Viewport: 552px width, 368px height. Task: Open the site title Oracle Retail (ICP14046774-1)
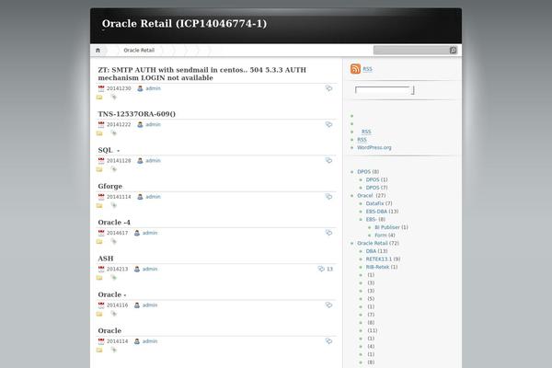pos(184,24)
